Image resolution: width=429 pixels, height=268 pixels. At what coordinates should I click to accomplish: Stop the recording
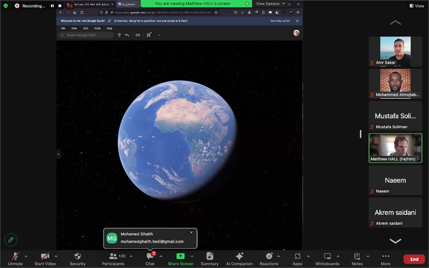click(60, 6)
